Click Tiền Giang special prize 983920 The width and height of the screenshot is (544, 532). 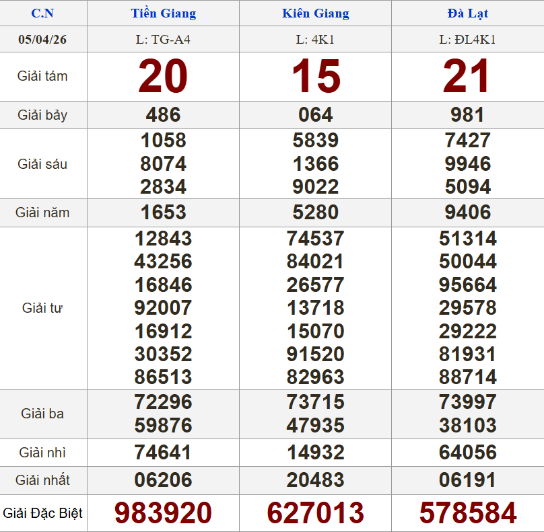pyautogui.click(x=163, y=513)
